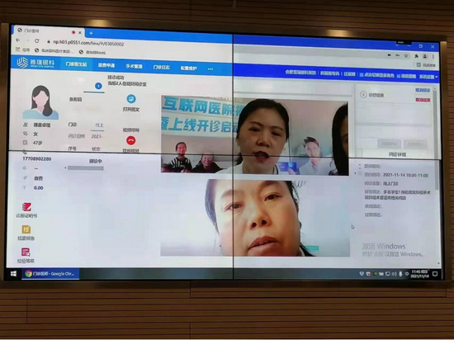Hang up the call with red phone icon

(131, 140)
